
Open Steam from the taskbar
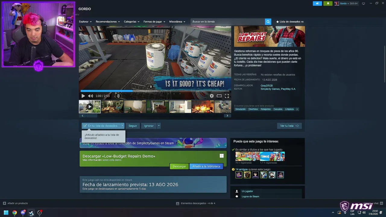click(x=31, y=212)
